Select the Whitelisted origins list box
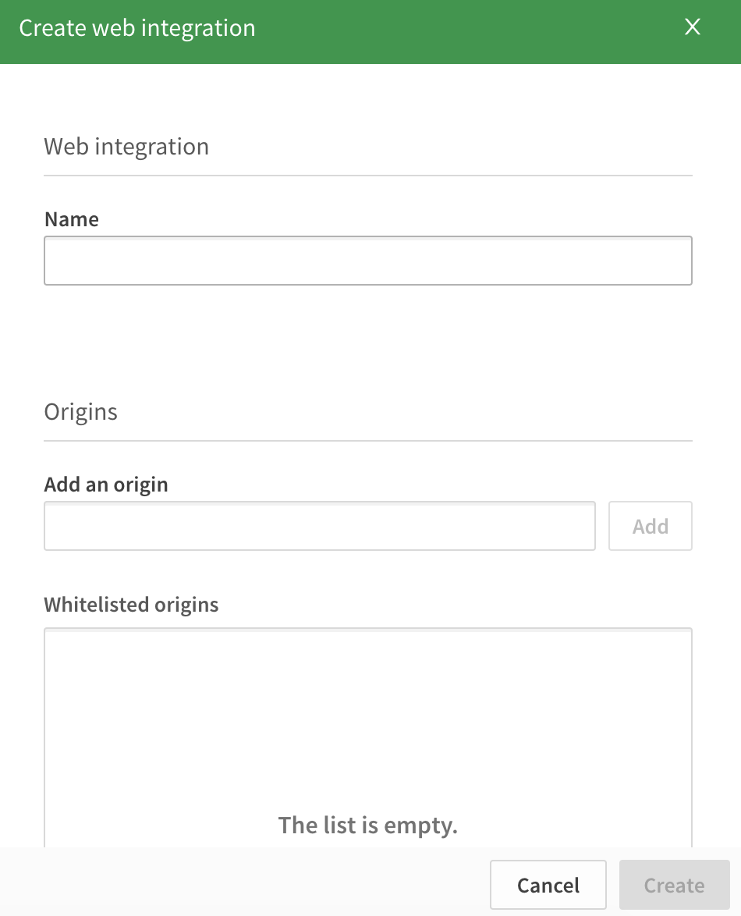741x916 pixels. 367,718
